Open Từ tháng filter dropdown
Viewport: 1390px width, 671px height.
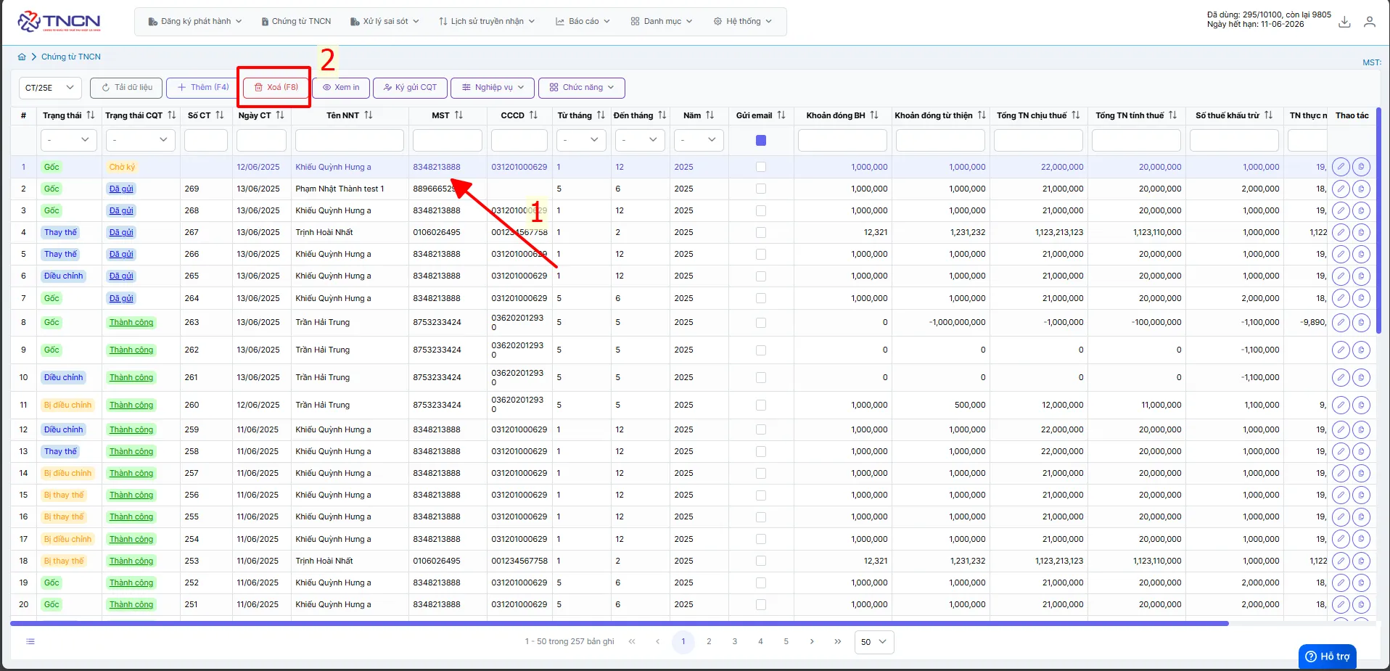pos(581,140)
